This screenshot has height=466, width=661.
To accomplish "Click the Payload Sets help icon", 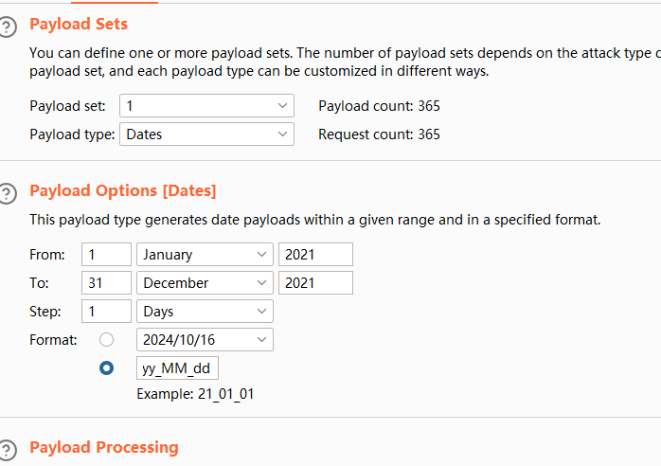I will 9,27.
